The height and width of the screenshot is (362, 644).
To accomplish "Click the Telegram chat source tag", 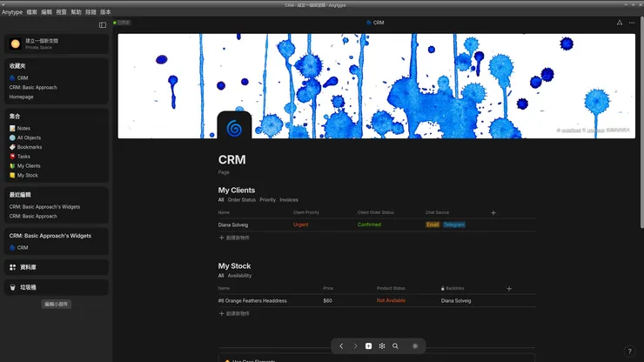I will pos(453,225).
